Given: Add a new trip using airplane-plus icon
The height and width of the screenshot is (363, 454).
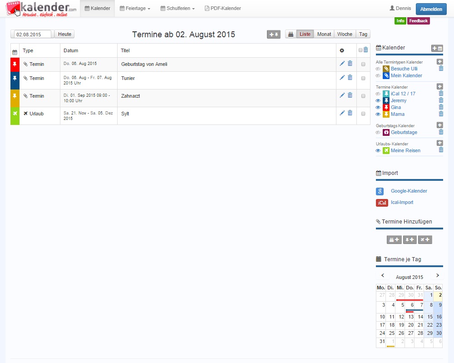Looking at the screenshot, I should click(425, 239).
